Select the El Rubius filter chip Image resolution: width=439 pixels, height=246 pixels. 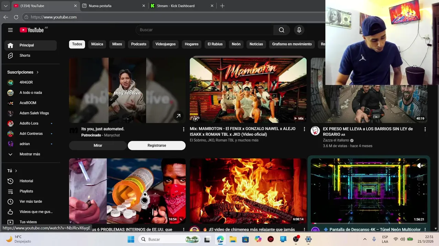coord(215,44)
